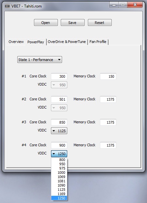Select 800 in the VDDC list
The width and height of the screenshot is (147, 203).
(x=59, y=160)
